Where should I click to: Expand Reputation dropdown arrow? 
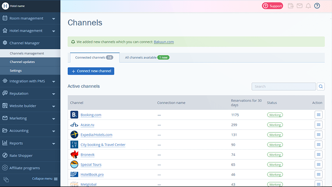53,94
